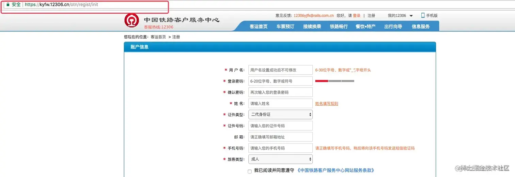Click the 12306 railway logo

(x=131, y=21)
